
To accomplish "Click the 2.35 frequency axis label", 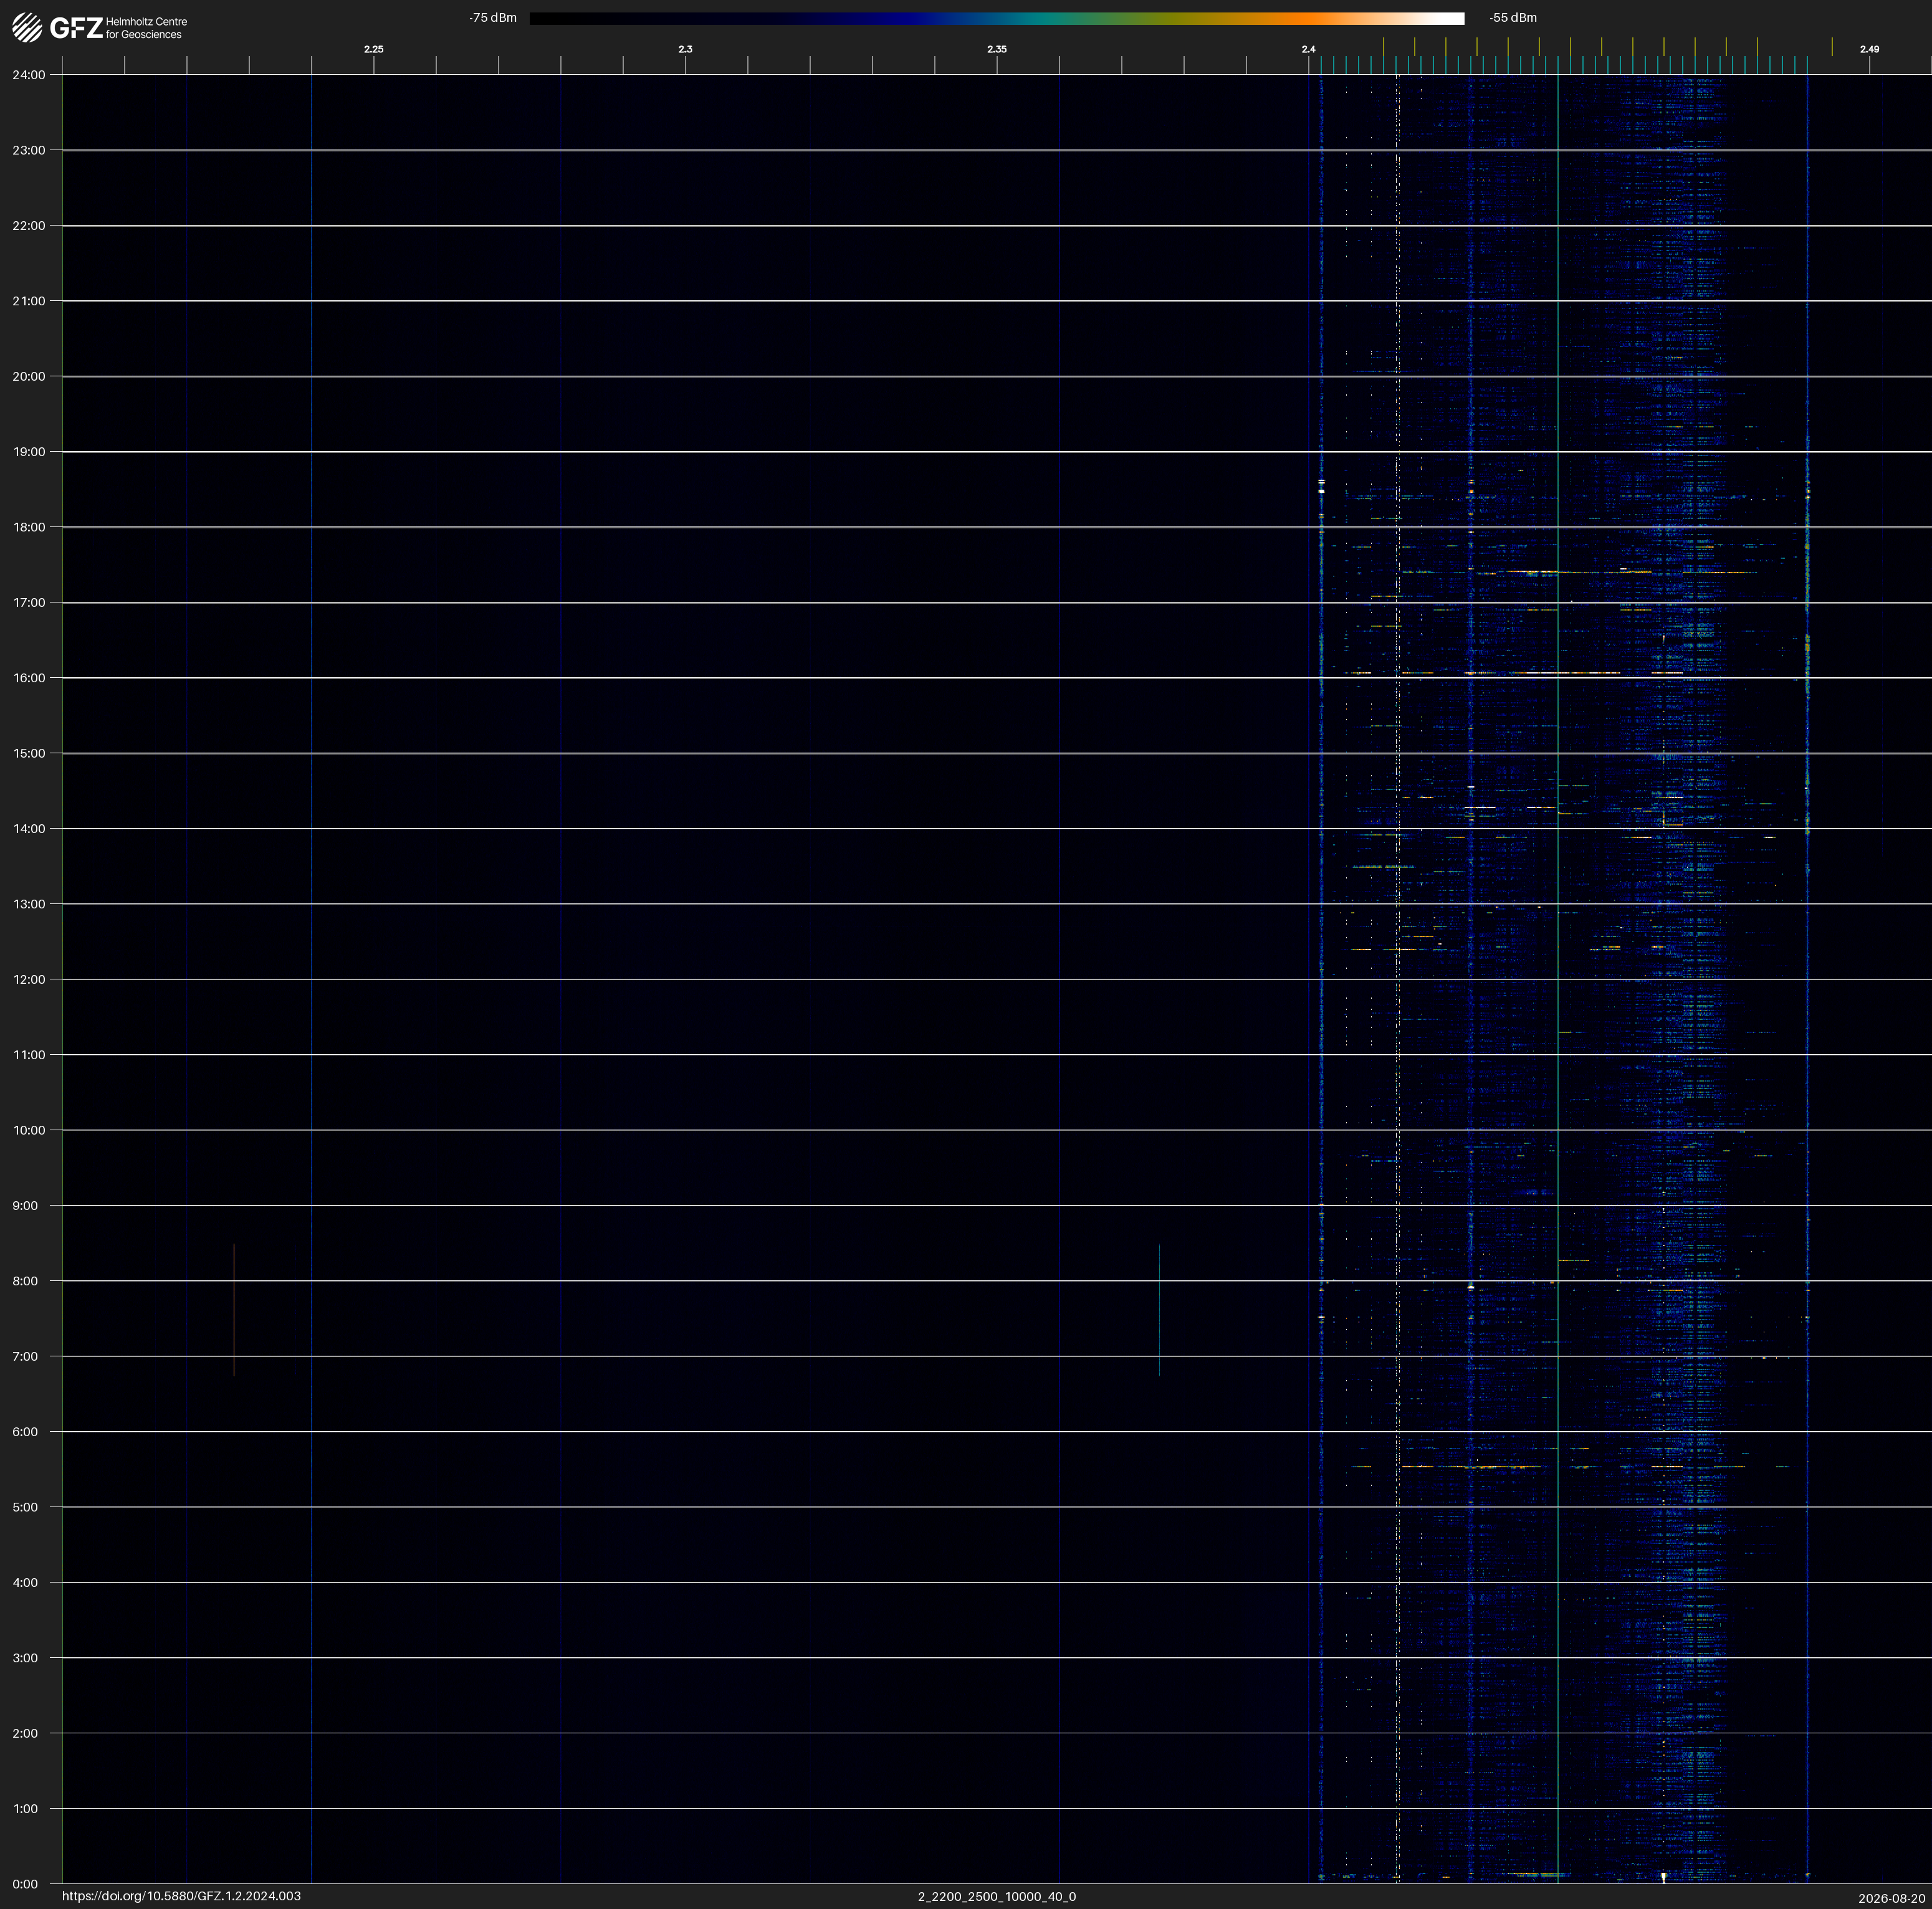I will click(997, 49).
